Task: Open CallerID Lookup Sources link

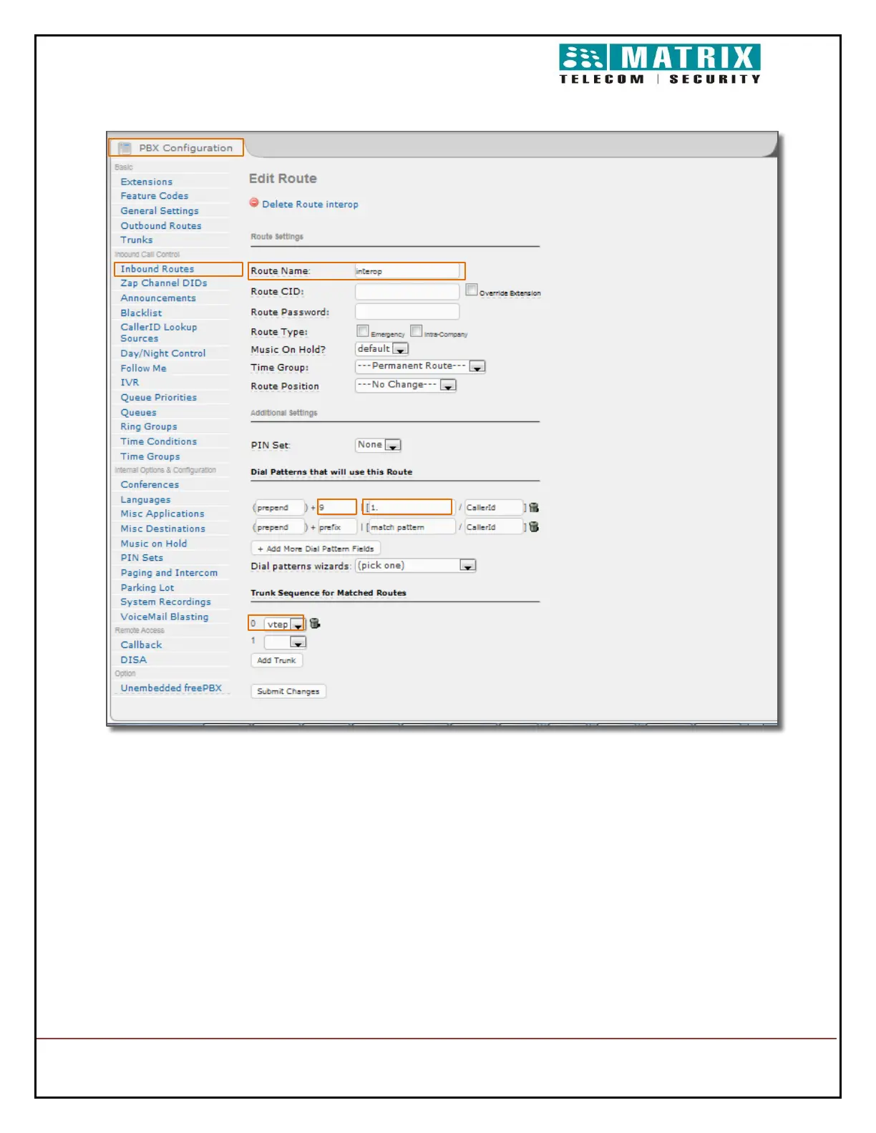Action: coord(159,333)
